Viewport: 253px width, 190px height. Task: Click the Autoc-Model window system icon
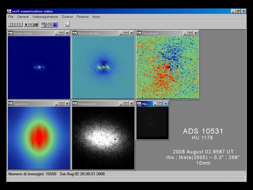tap(75, 33)
